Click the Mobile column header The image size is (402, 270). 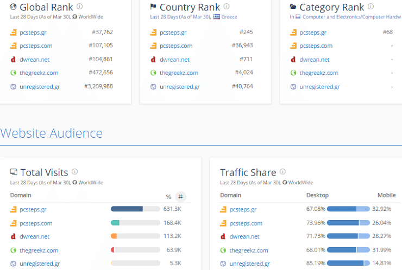point(387,195)
